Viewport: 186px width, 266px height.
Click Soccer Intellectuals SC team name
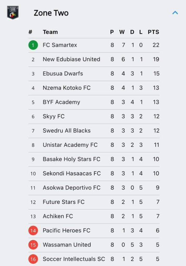[x=74, y=259]
